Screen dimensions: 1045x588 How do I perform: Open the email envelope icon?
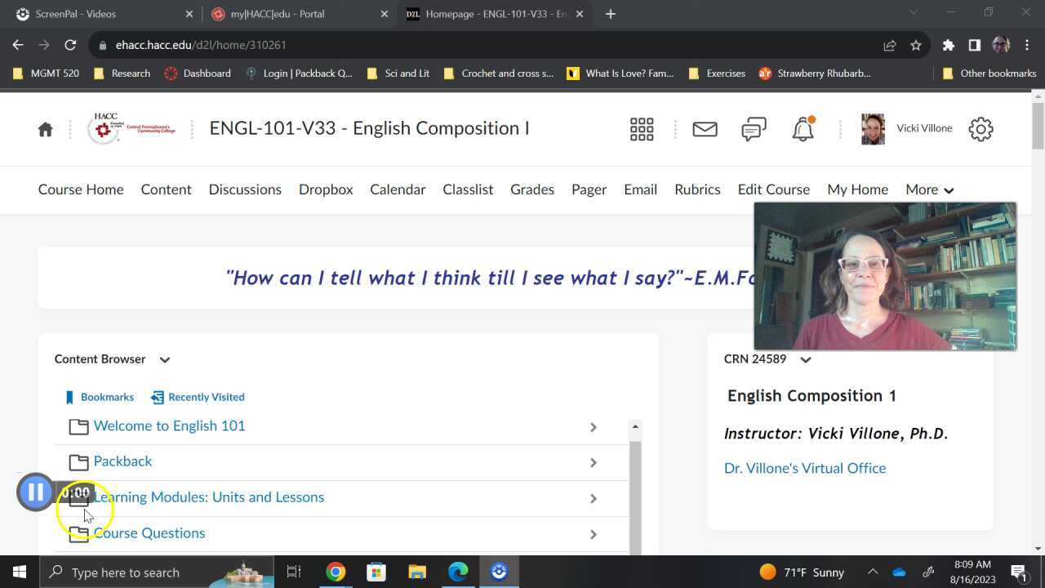click(x=704, y=129)
